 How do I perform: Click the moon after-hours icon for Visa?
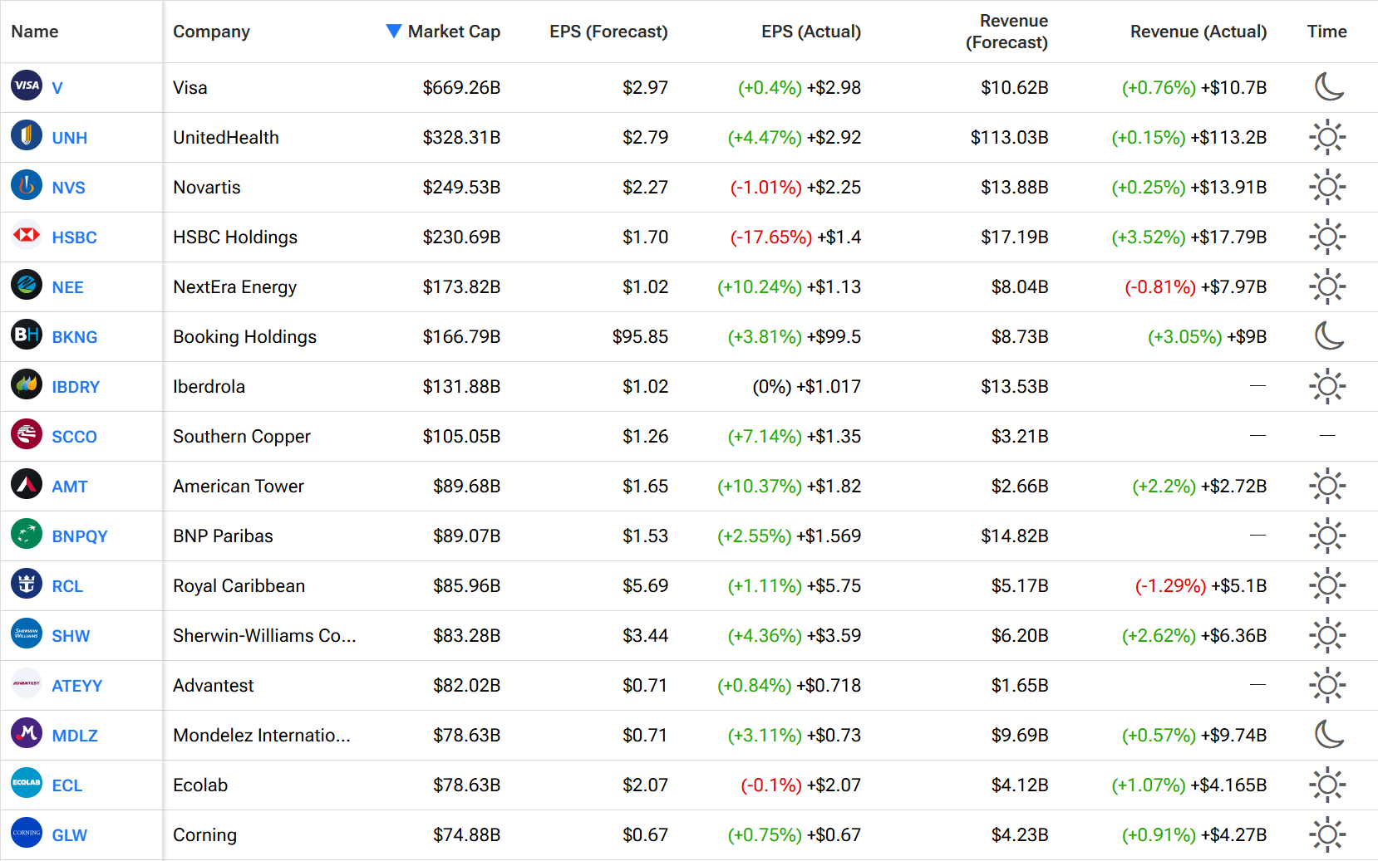click(1328, 86)
